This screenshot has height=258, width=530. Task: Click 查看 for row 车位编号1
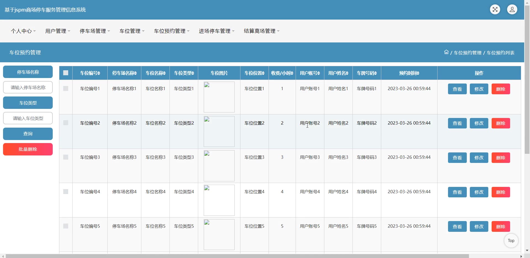457,89
